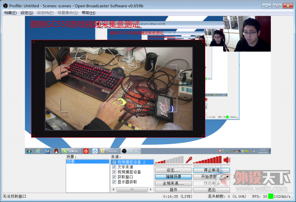Click the keyboard desk video inside the red selection
Screen dimensions: 296x202
pos(119,89)
